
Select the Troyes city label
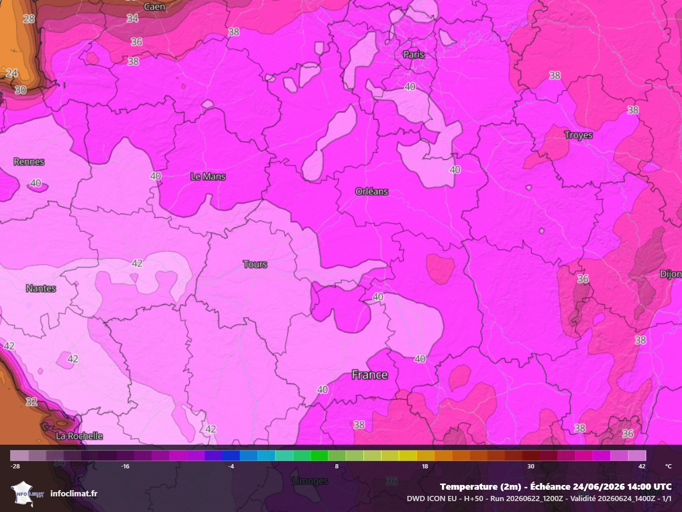[x=578, y=135]
